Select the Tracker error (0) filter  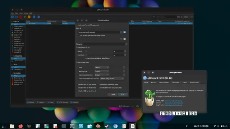[x=18, y=80]
